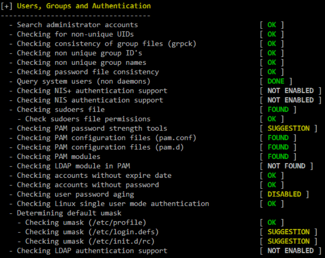Select the Checking PAM modules line
This screenshot has width=325, height=258.
58,156
